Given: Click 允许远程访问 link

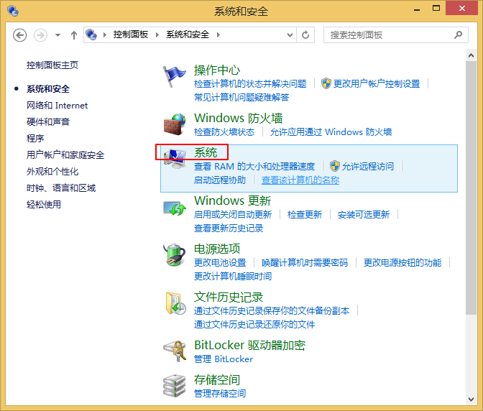Looking at the screenshot, I should coord(368,166).
